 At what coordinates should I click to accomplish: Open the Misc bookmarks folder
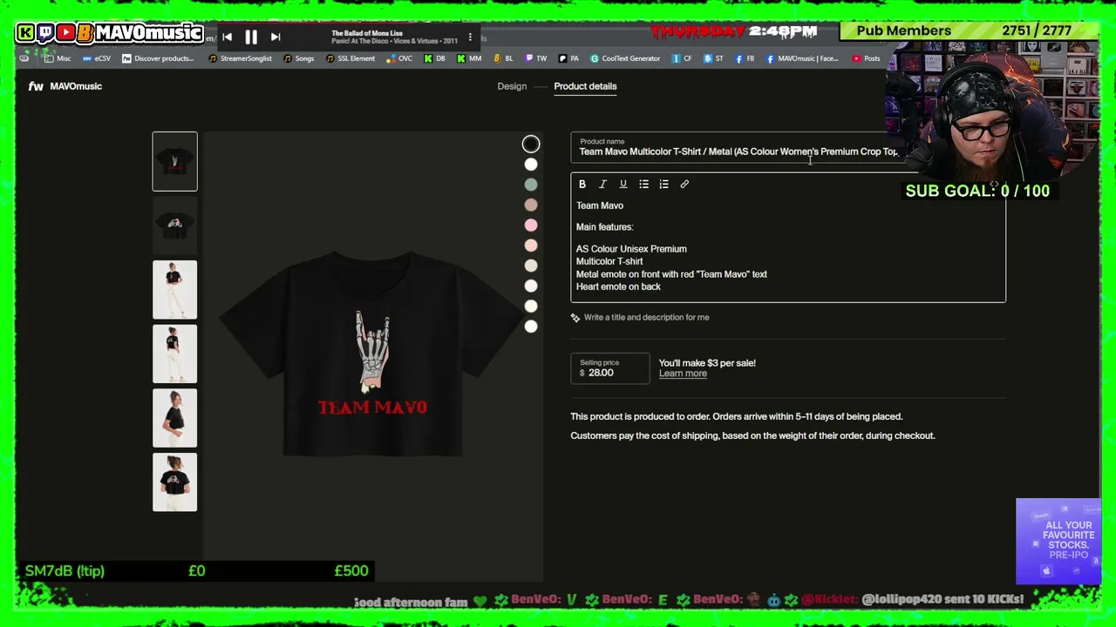(57, 58)
